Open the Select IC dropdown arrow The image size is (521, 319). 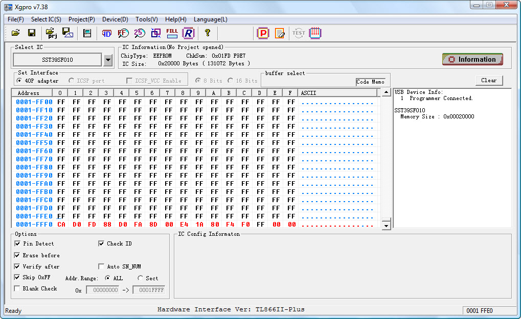point(108,60)
